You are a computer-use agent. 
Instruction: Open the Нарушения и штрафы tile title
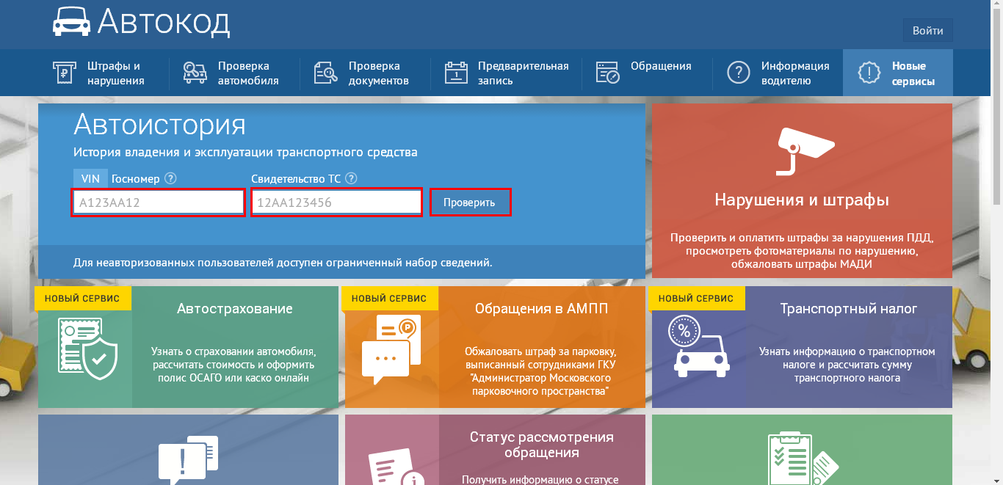802,200
